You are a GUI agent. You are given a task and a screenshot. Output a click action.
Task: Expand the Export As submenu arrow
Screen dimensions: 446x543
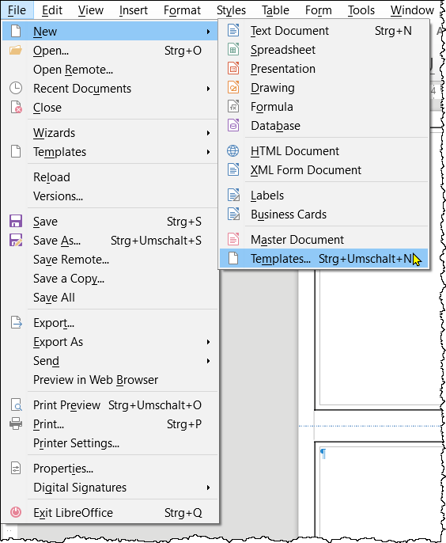pos(208,342)
